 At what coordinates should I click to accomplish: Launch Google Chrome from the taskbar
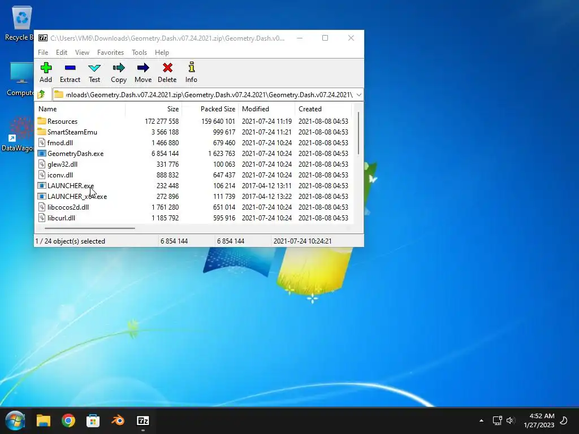68,420
